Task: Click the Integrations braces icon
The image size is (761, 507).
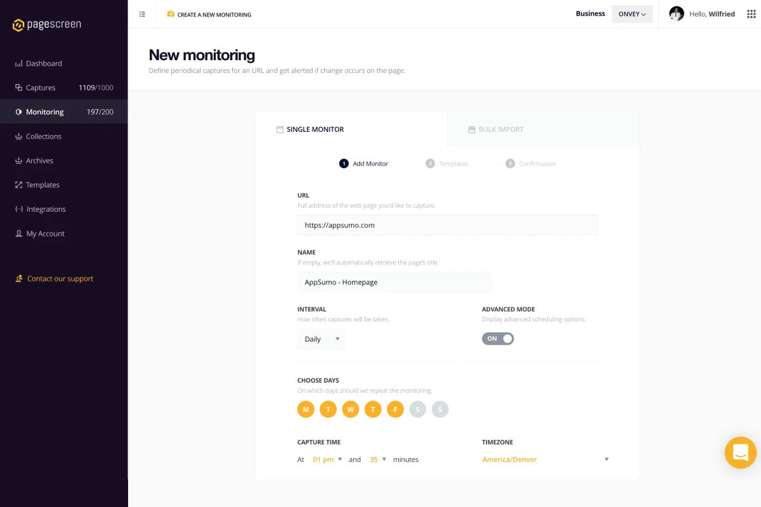Action: (x=19, y=209)
